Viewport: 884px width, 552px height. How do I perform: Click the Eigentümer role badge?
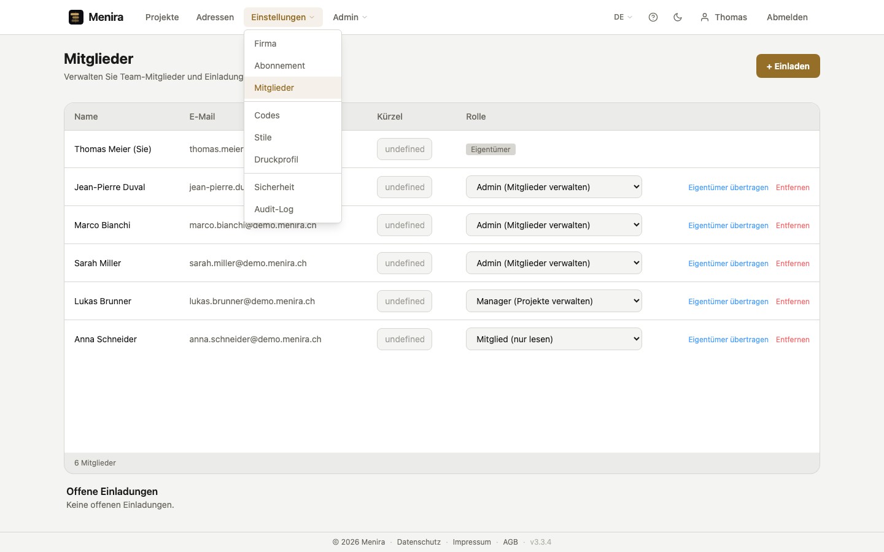point(490,149)
